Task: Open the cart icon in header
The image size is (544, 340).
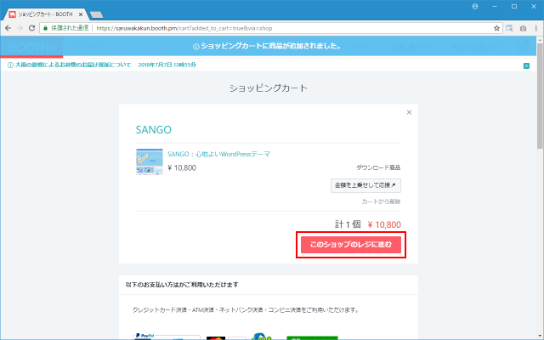Action: click(x=522, y=47)
